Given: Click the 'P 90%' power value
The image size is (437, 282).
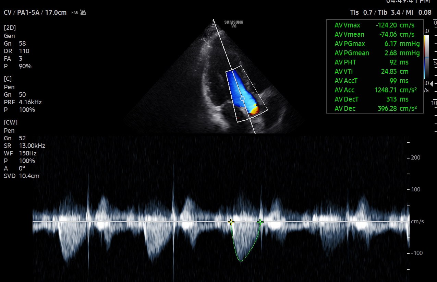Looking at the screenshot, I should coord(17,66).
